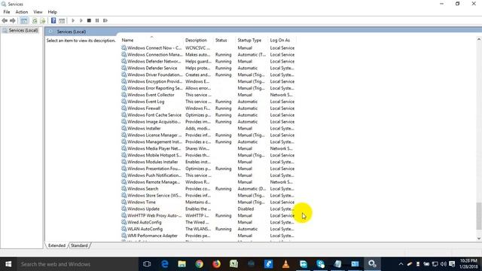Viewport: 482px width, 271px height.
Task: Select the Windows Font Cache Service row
Action: (208, 115)
